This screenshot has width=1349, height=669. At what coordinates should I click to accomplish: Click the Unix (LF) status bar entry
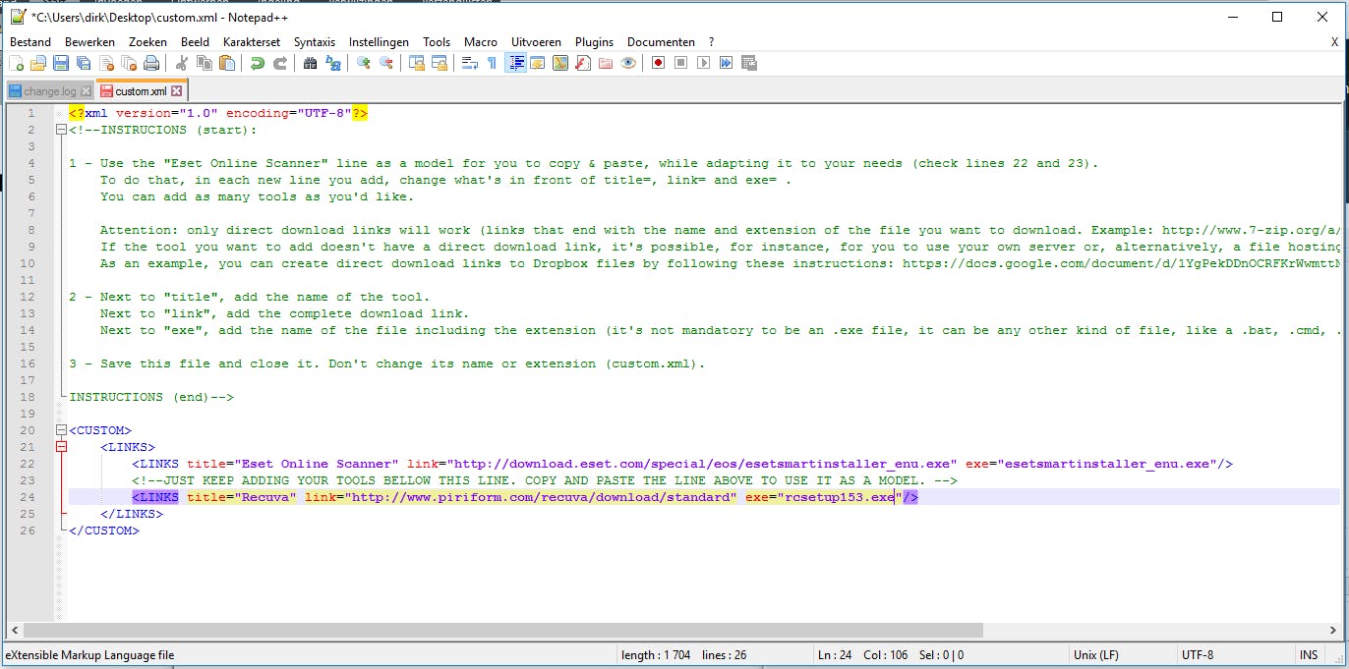[1095, 654]
